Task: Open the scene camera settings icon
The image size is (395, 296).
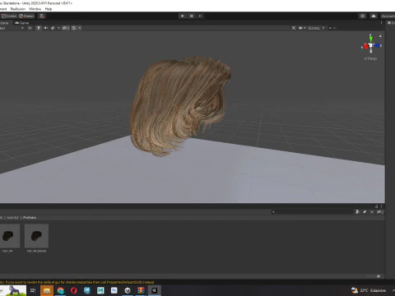Action: point(300,28)
